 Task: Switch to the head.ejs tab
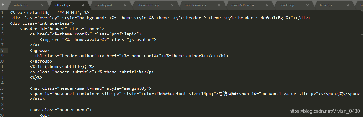coord(326,5)
